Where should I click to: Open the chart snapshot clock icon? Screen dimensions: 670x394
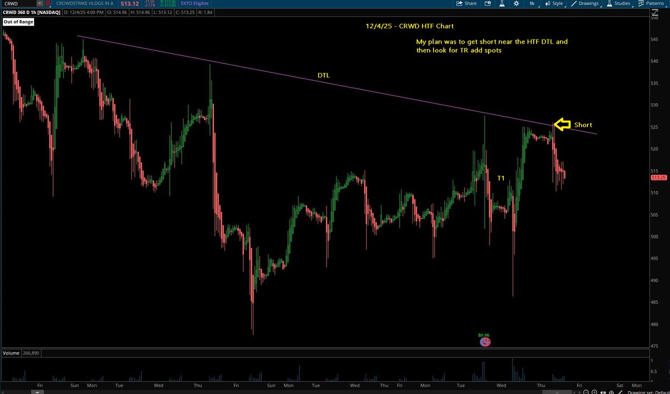(x=487, y=3)
